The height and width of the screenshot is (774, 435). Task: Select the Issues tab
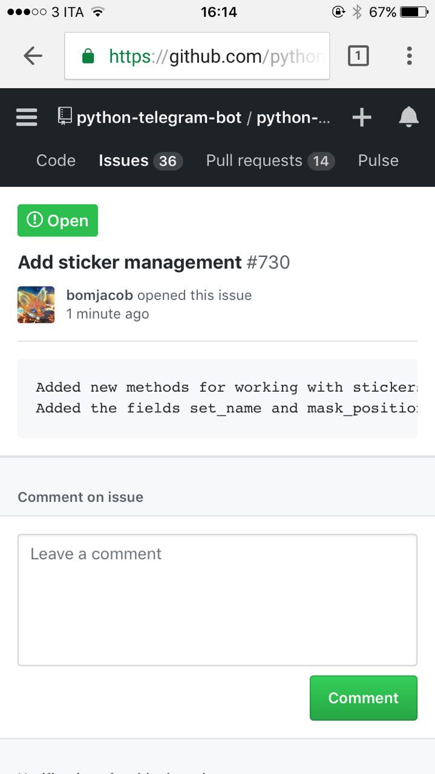pos(123,160)
